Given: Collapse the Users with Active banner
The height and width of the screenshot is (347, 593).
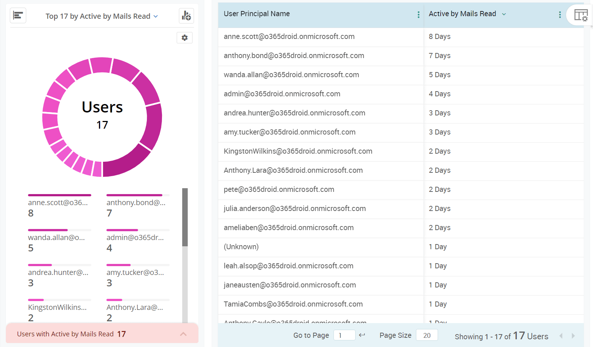Looking at the screenshot, I should tap(184, 334).
